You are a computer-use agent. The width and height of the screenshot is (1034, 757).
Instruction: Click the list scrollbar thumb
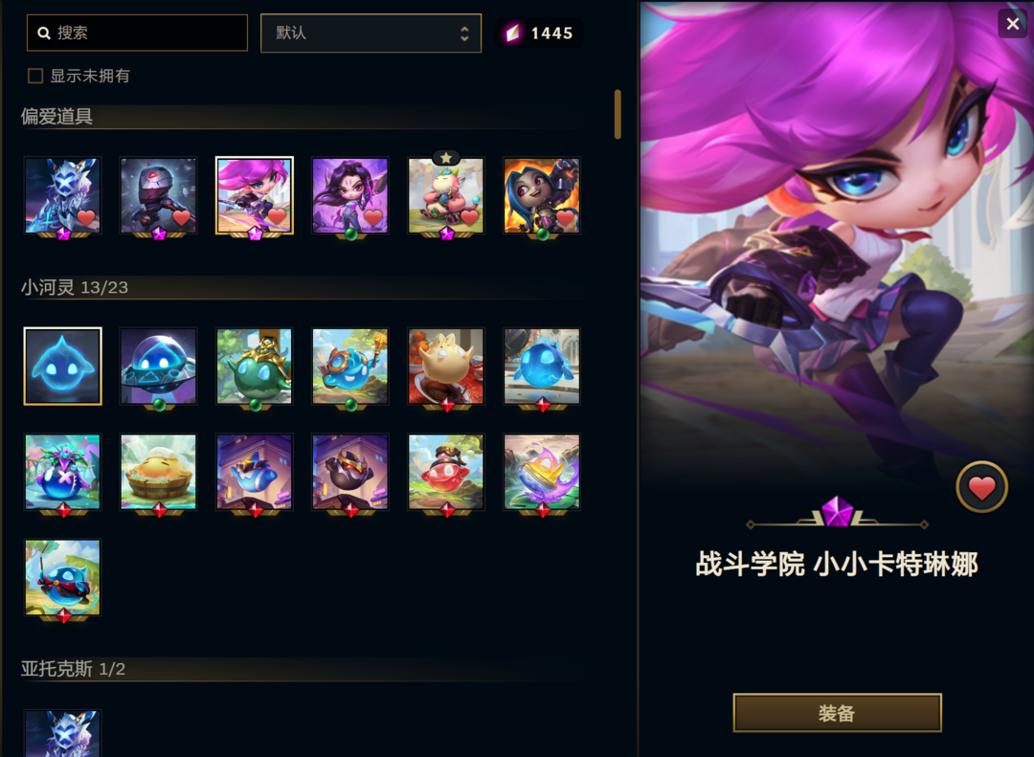tap(618, 114)
